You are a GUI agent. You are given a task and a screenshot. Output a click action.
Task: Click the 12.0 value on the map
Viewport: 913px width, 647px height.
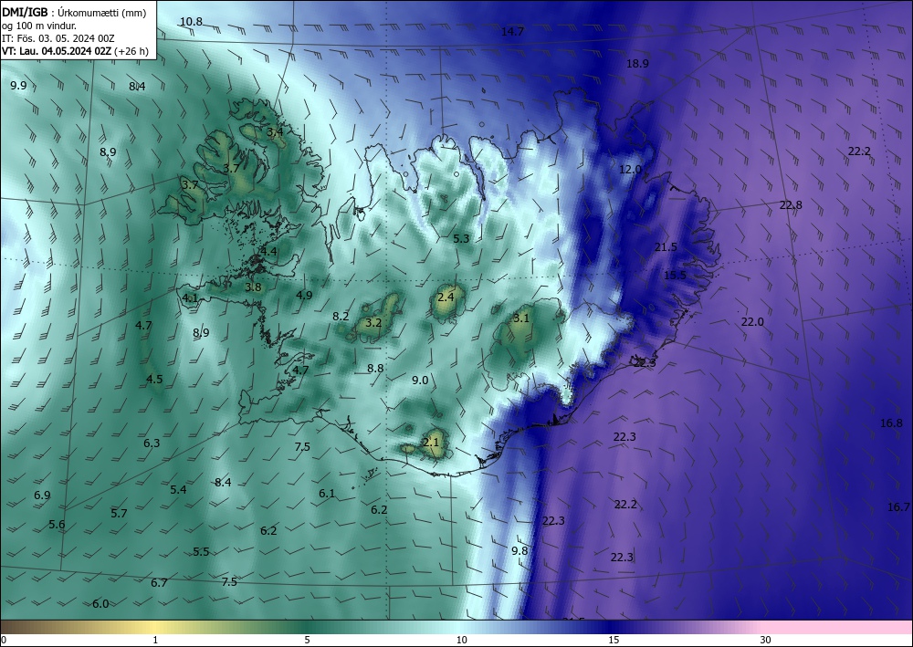[630, 170]
